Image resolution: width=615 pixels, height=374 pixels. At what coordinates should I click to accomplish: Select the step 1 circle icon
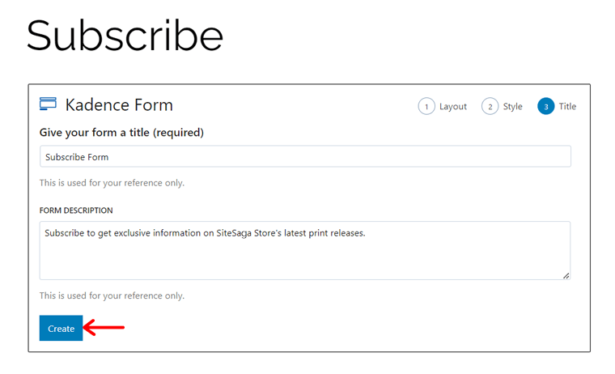point(426,106)
